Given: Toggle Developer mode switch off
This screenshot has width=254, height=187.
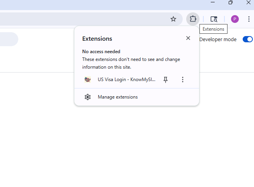Looking at the screenshot, I should pos(247,39).
